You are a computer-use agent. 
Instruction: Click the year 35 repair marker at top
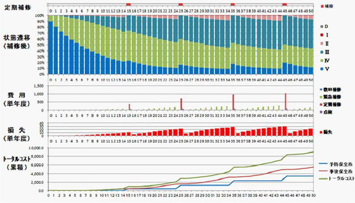point(233,4)
